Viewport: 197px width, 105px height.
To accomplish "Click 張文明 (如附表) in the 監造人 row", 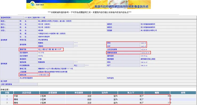I will 44,27.
